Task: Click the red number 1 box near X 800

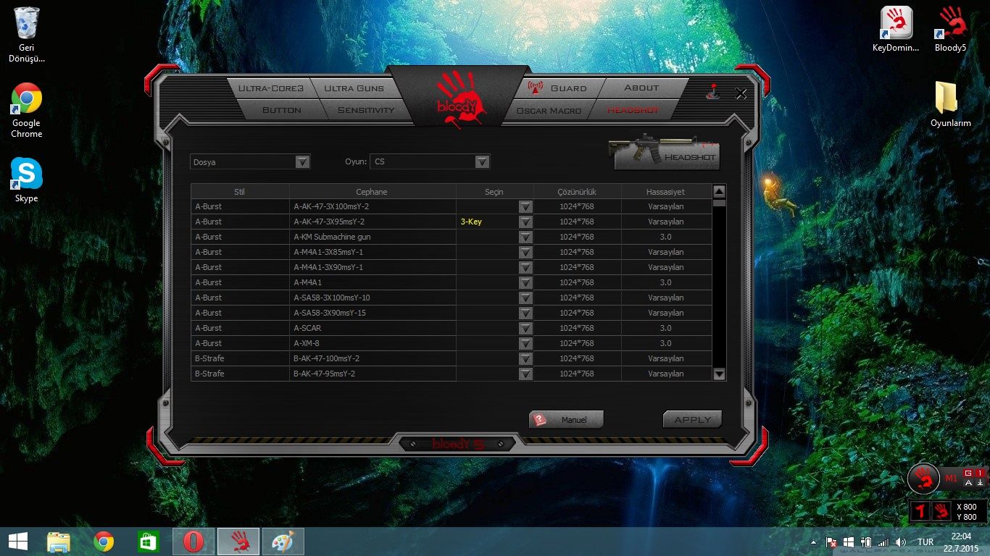Action: (919, 511)
